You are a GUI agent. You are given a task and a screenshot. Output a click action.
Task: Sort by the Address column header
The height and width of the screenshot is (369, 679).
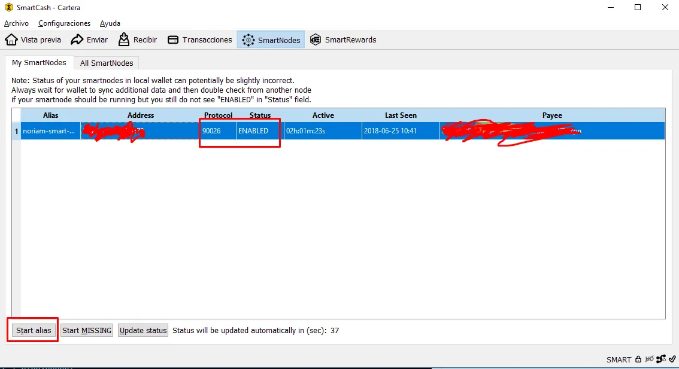140,115
